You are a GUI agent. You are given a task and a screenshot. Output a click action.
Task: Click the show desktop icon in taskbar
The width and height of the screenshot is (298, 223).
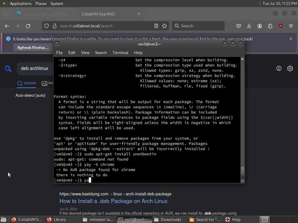pyautogui.click(x=3, y=220)
